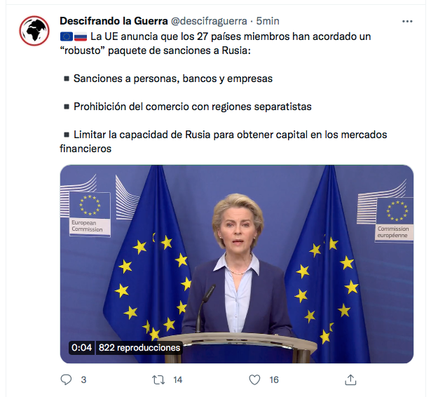Viewport: 431px width, 397px height.
Task: Click the European Union flag emoji
Action: [x=67, y=36]
